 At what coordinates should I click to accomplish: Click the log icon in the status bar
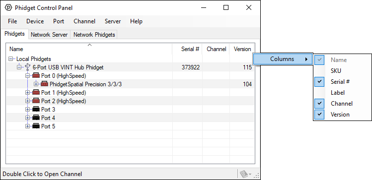pos(244,175)
